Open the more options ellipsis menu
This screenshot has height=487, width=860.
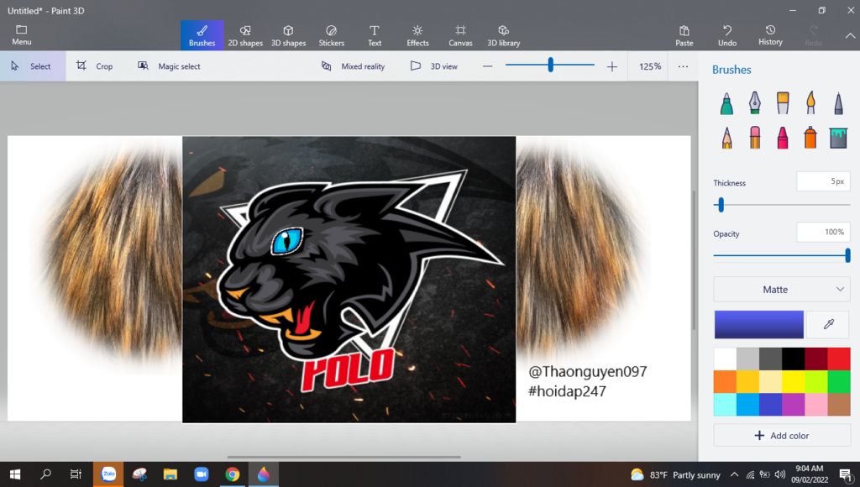683,66
